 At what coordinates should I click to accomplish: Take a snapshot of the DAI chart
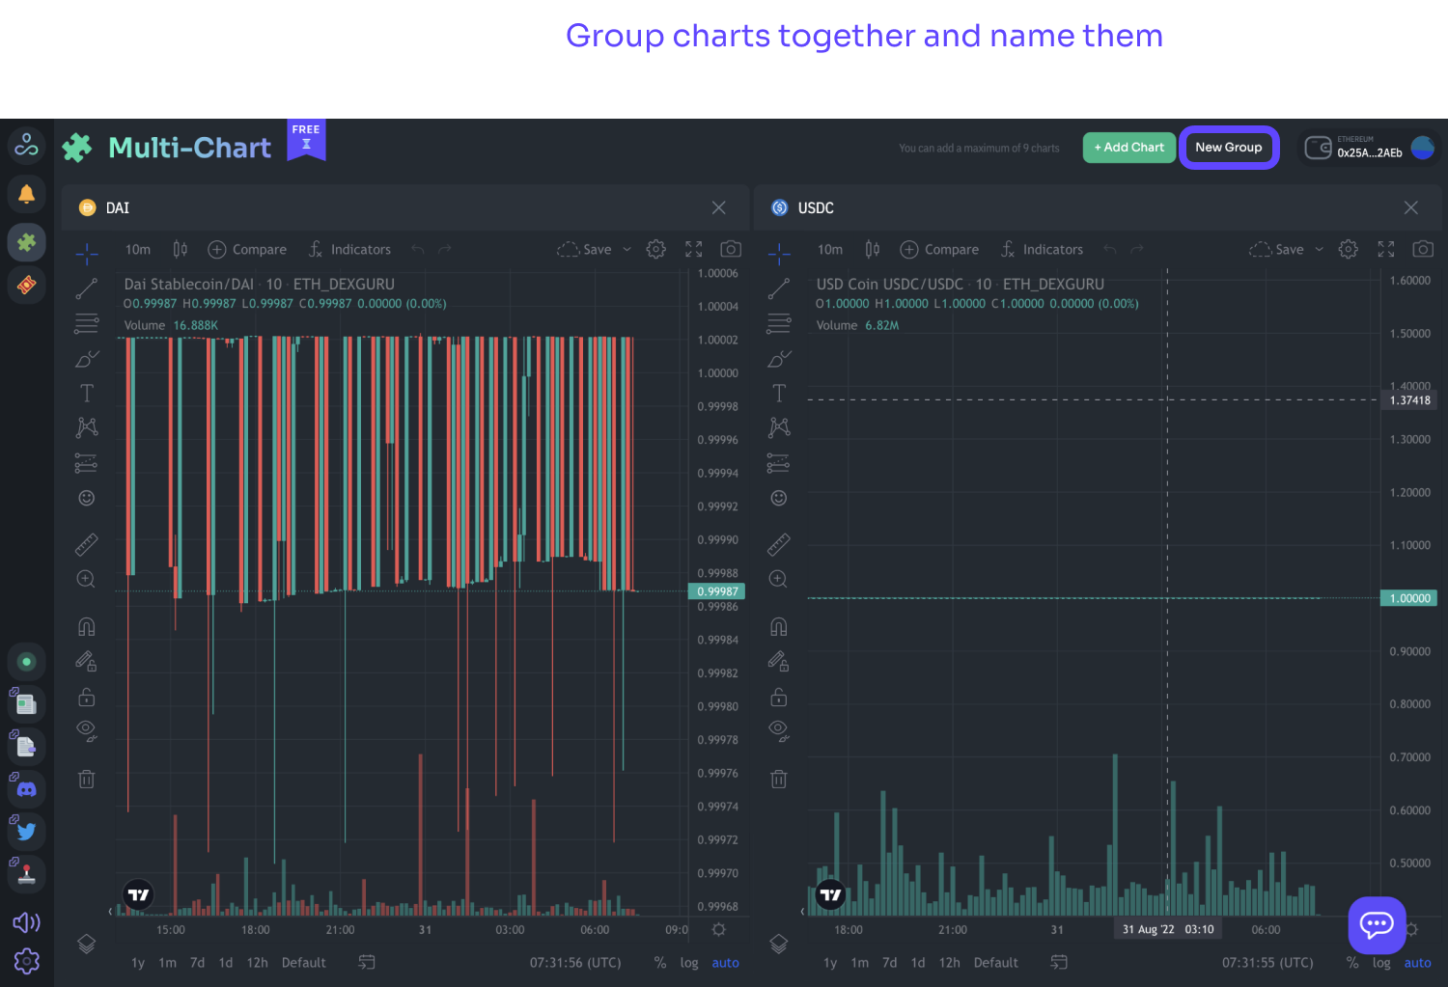pos(731,249)
